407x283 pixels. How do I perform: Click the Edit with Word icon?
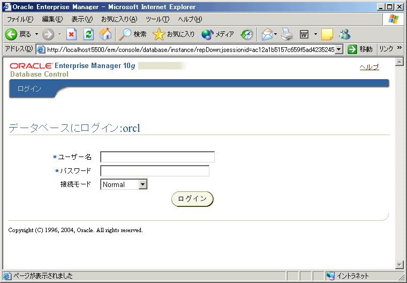(304, 34)
